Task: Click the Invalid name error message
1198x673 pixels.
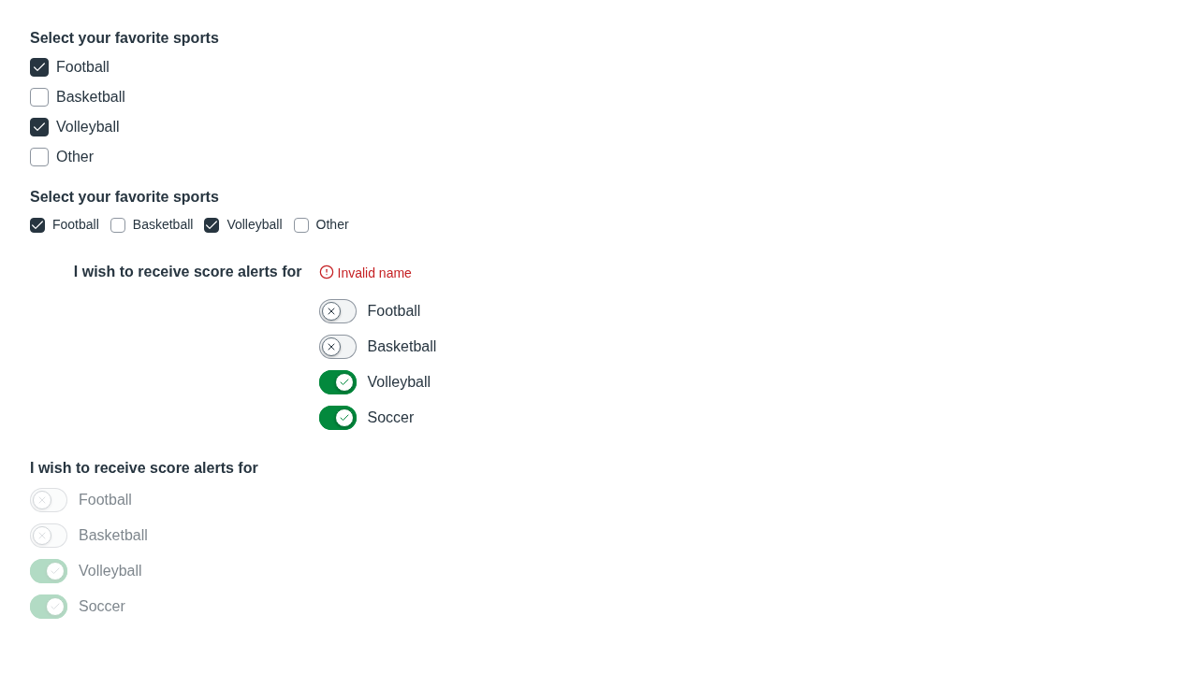Action: [374, 273]
